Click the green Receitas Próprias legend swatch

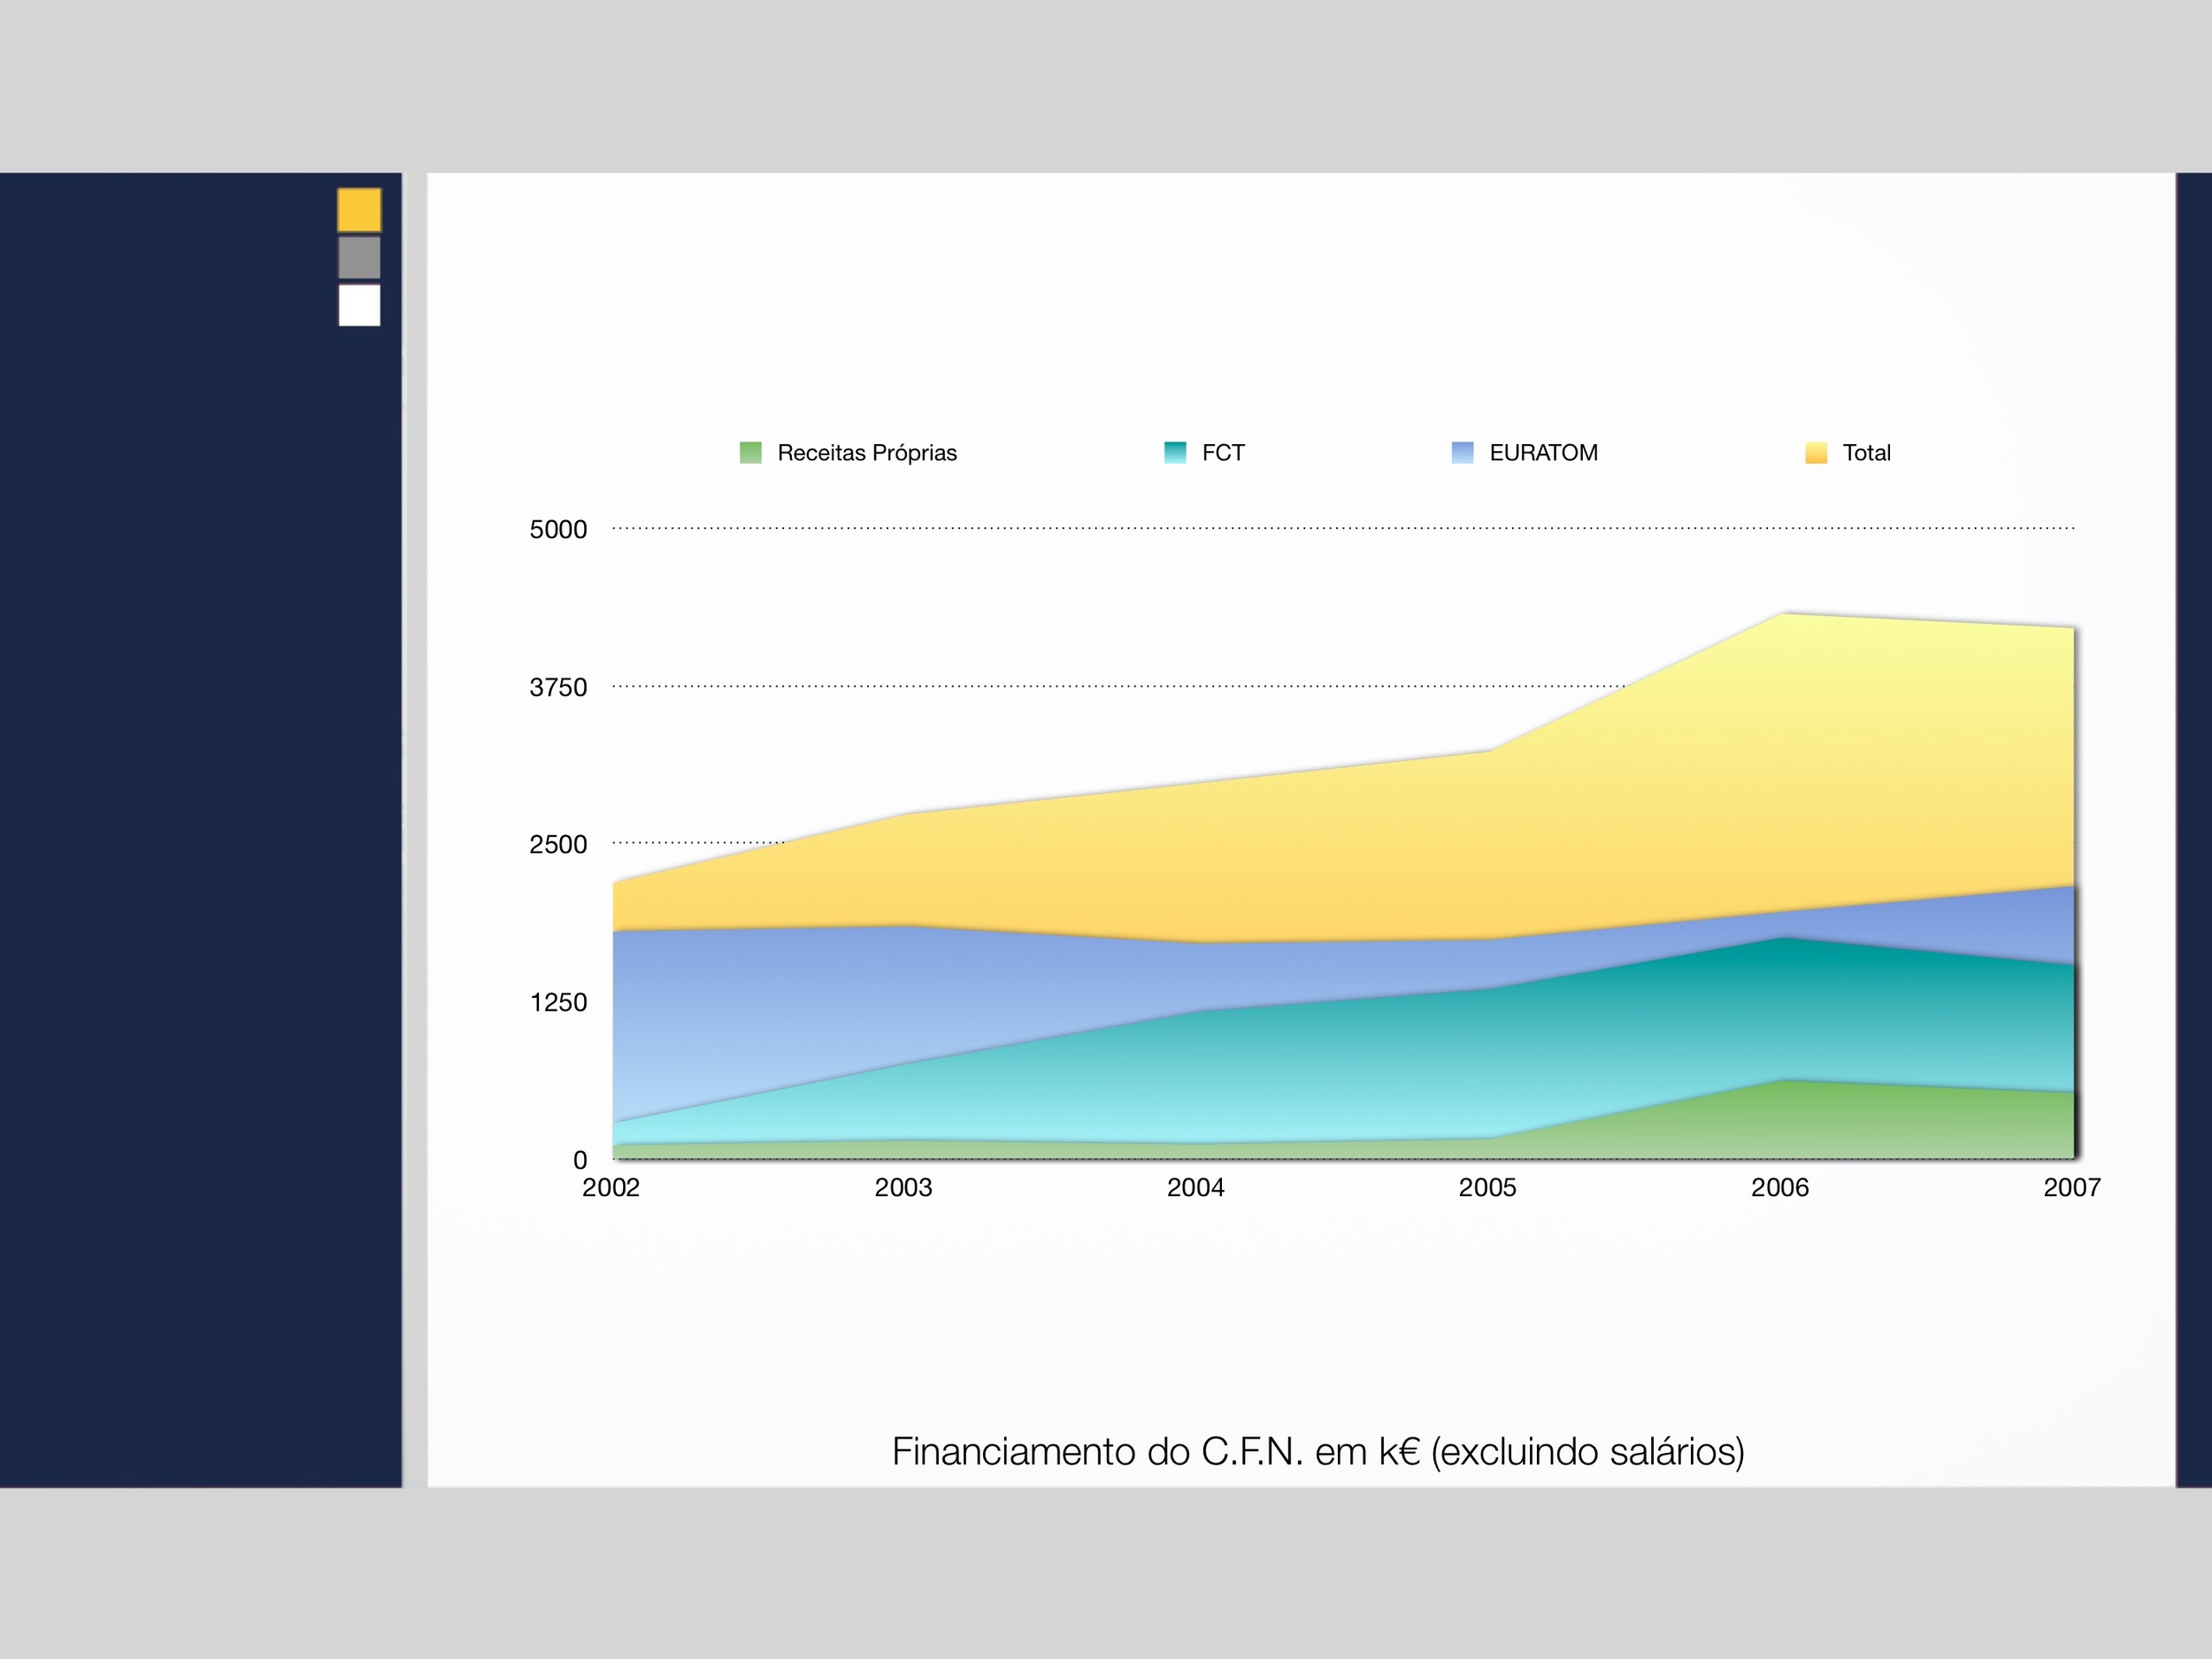pos(750,453)
